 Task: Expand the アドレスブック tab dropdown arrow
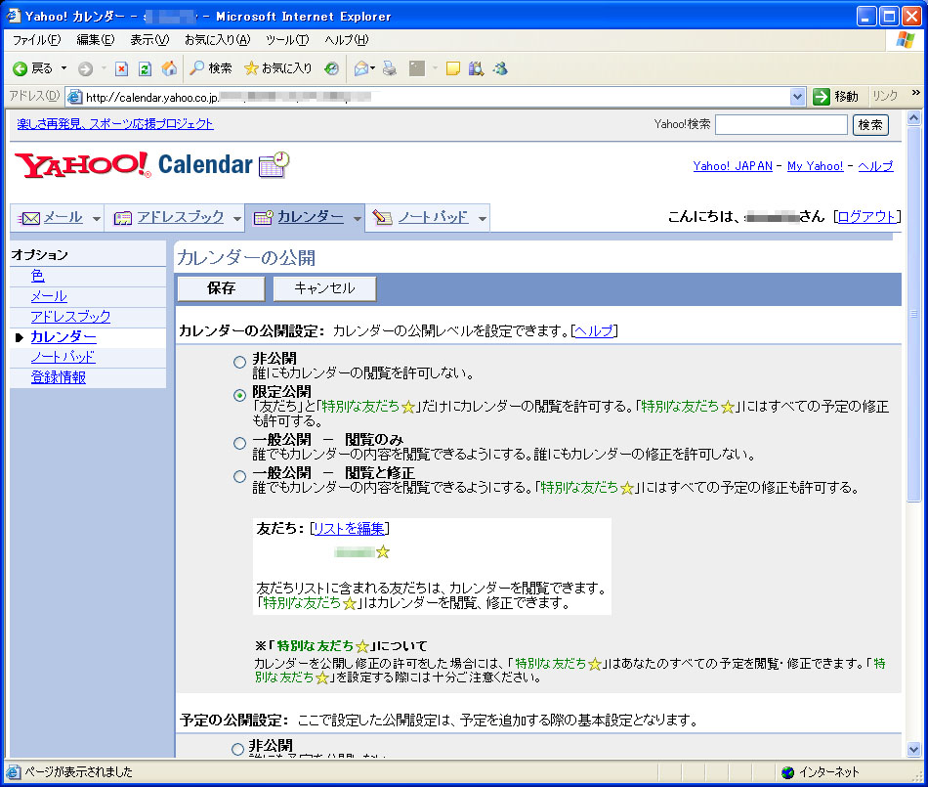click(x=237, y=219)
